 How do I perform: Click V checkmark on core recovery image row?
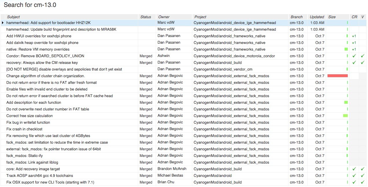click(x=363, y=169)
